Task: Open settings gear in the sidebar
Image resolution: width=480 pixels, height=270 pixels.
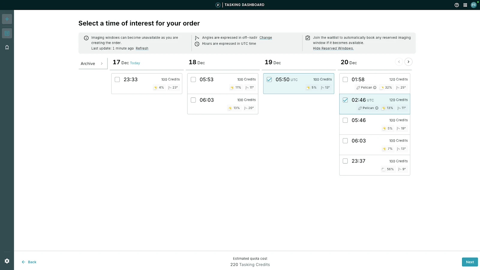Action: 7,261
